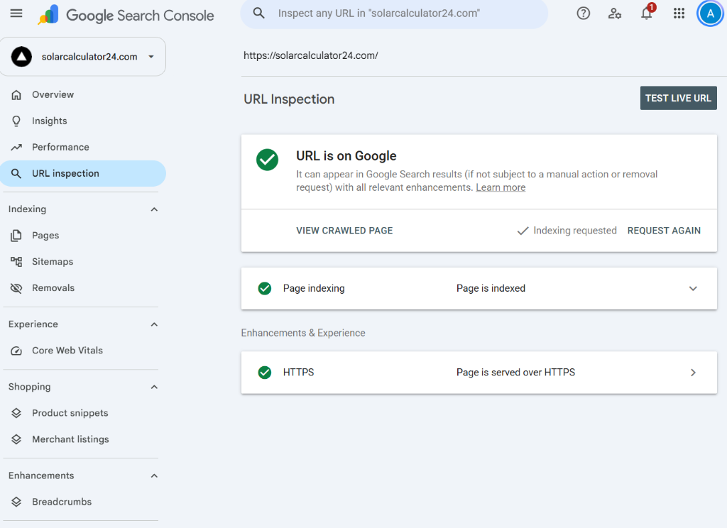Click TEST LIVE URL button

[x=678, y=98]
